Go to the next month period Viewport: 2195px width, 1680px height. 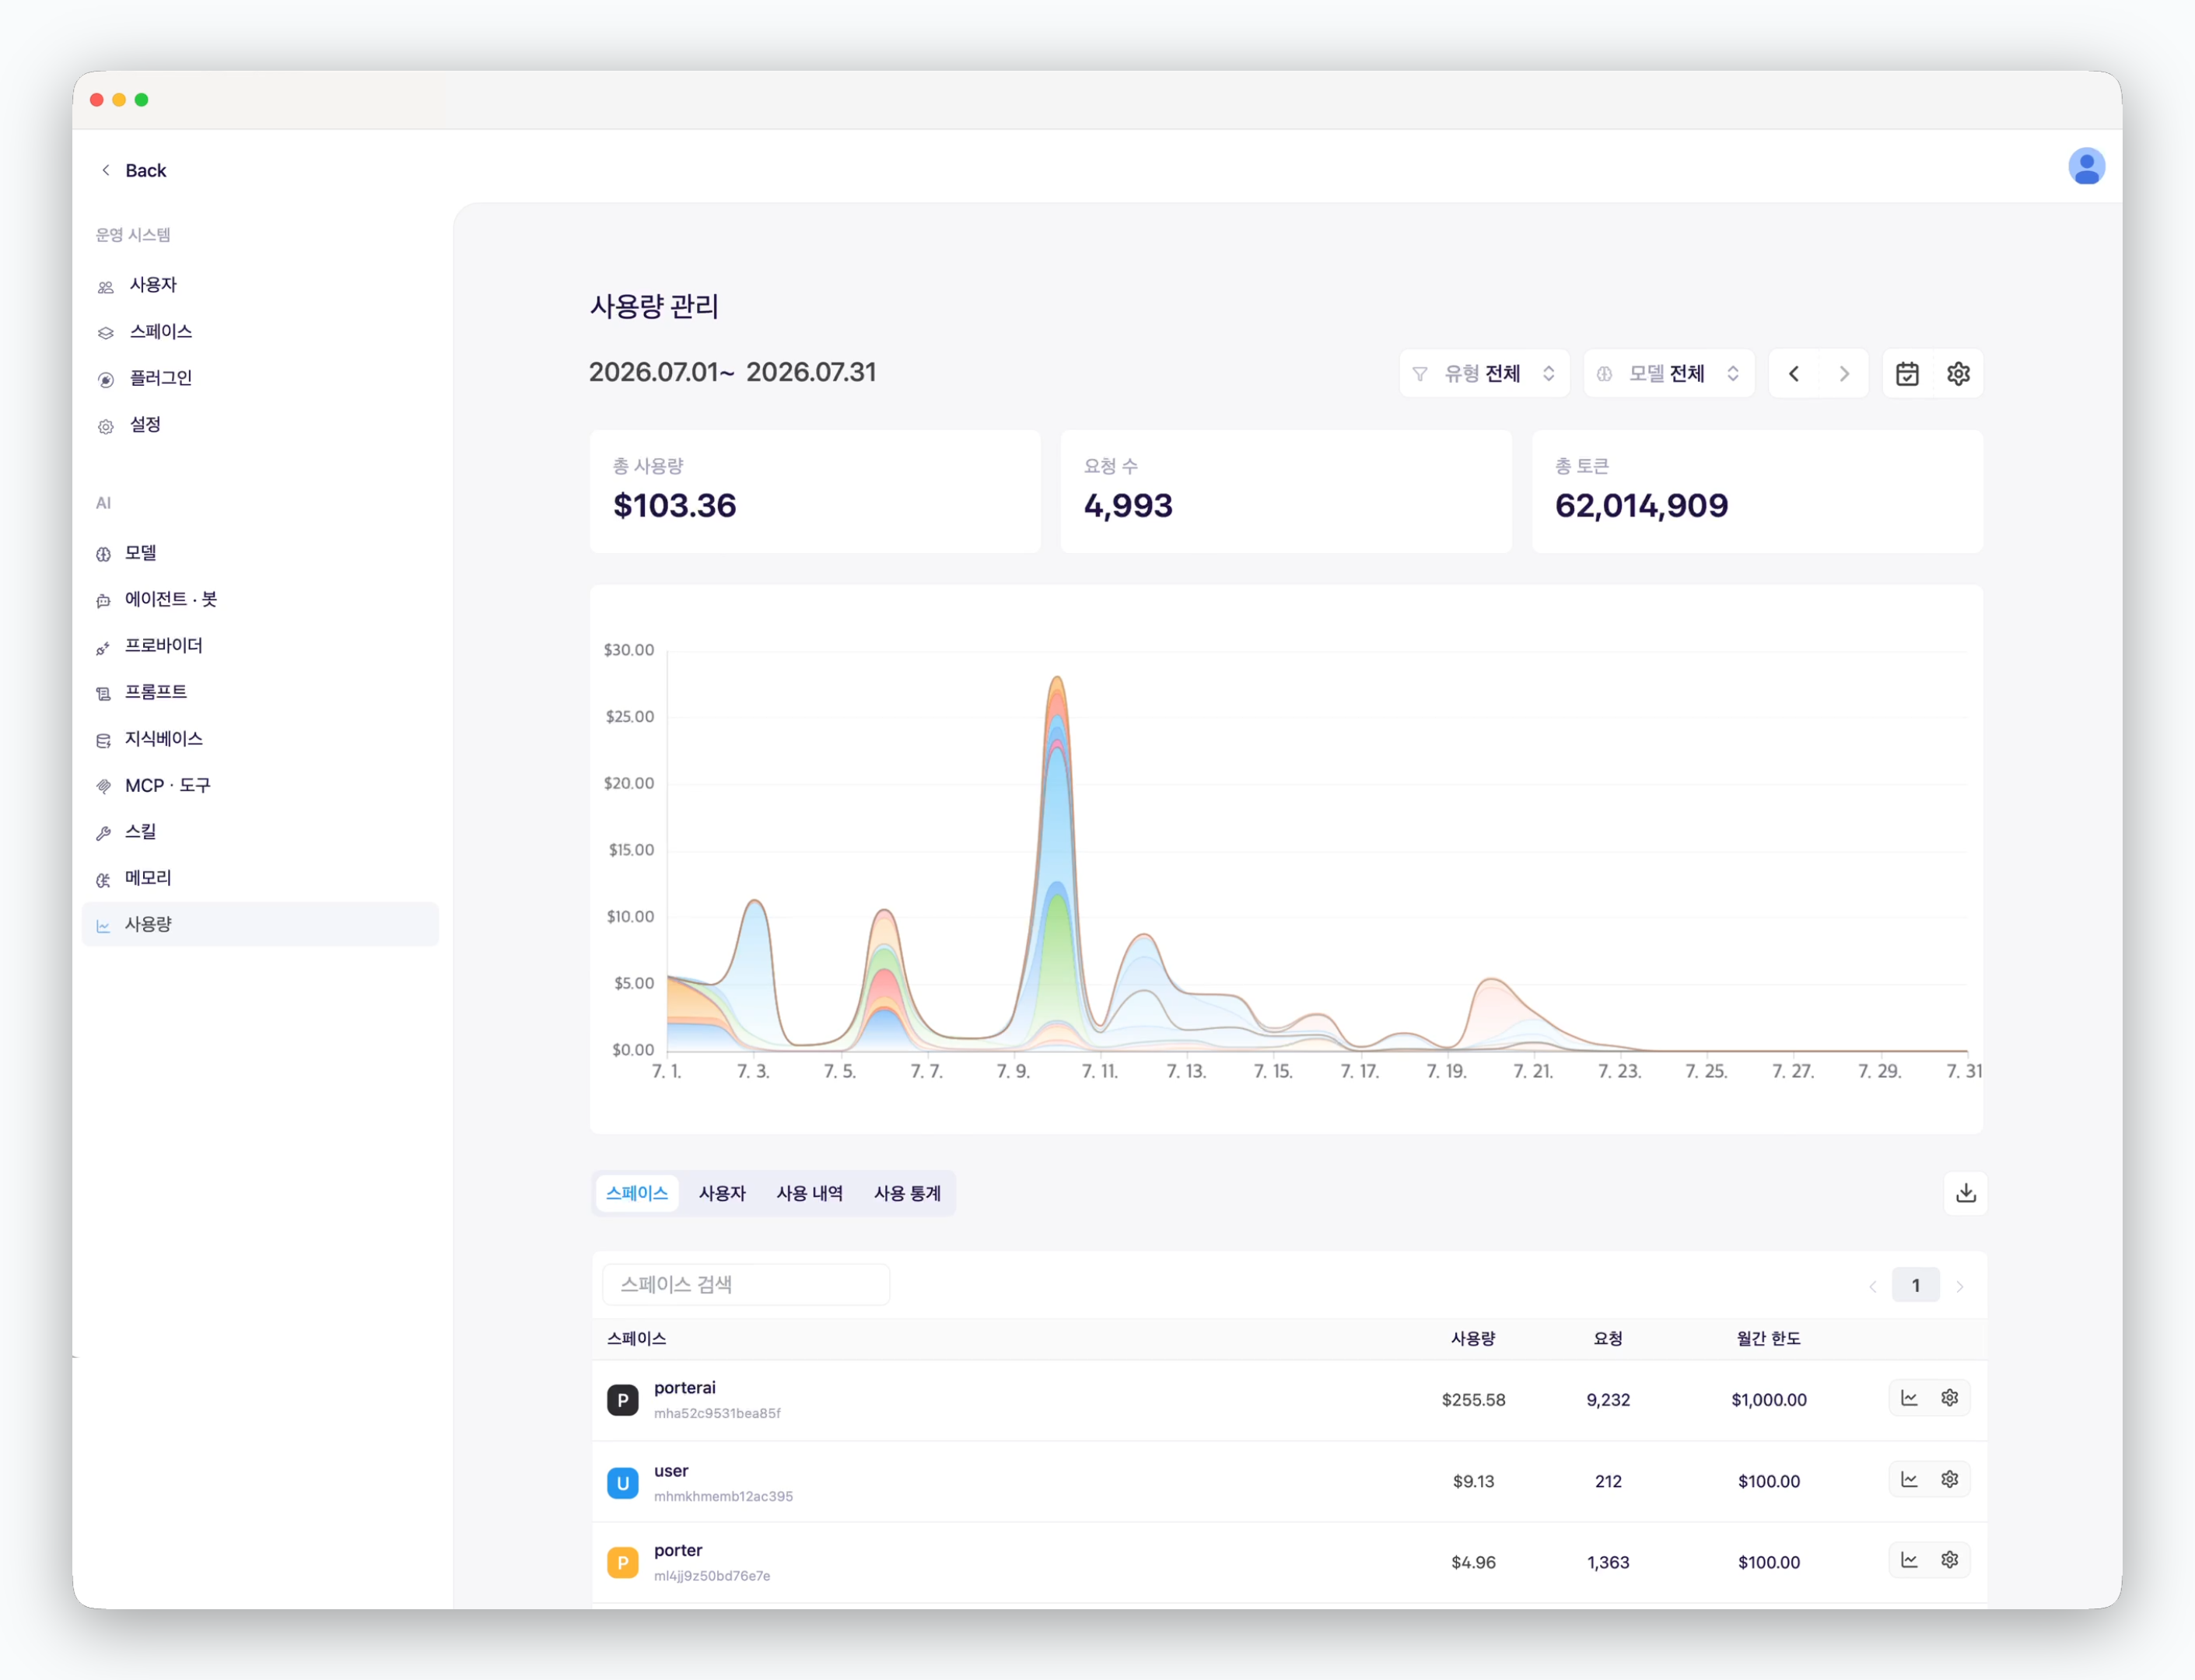pos(1844,374)
